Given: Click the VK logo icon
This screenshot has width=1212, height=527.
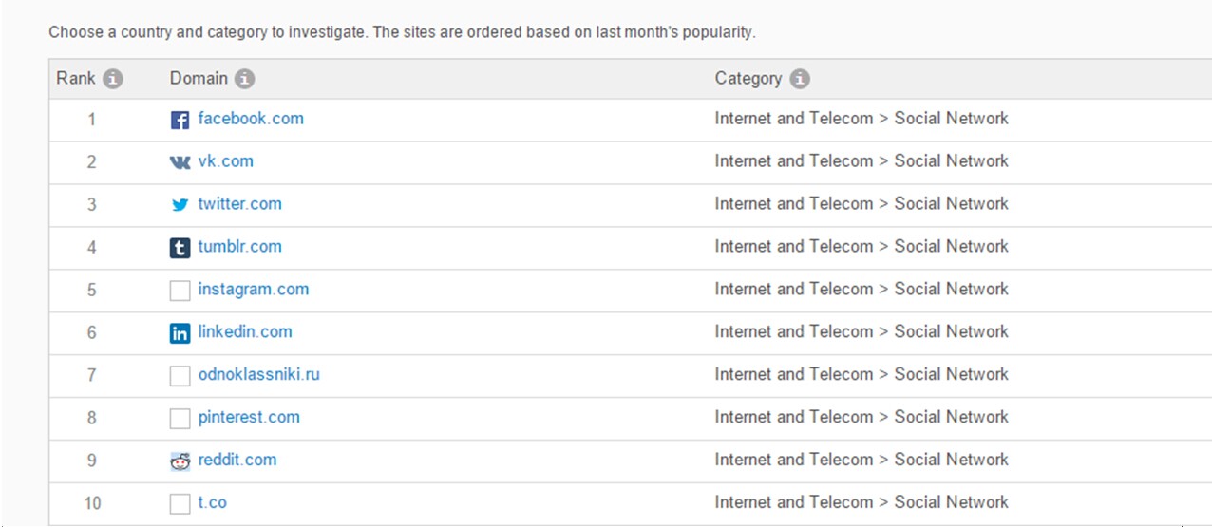Looking at the screenshot, I should pos(180,162).
